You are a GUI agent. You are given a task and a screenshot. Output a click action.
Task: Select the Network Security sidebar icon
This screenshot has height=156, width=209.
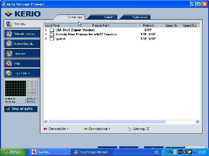(9, 34)
